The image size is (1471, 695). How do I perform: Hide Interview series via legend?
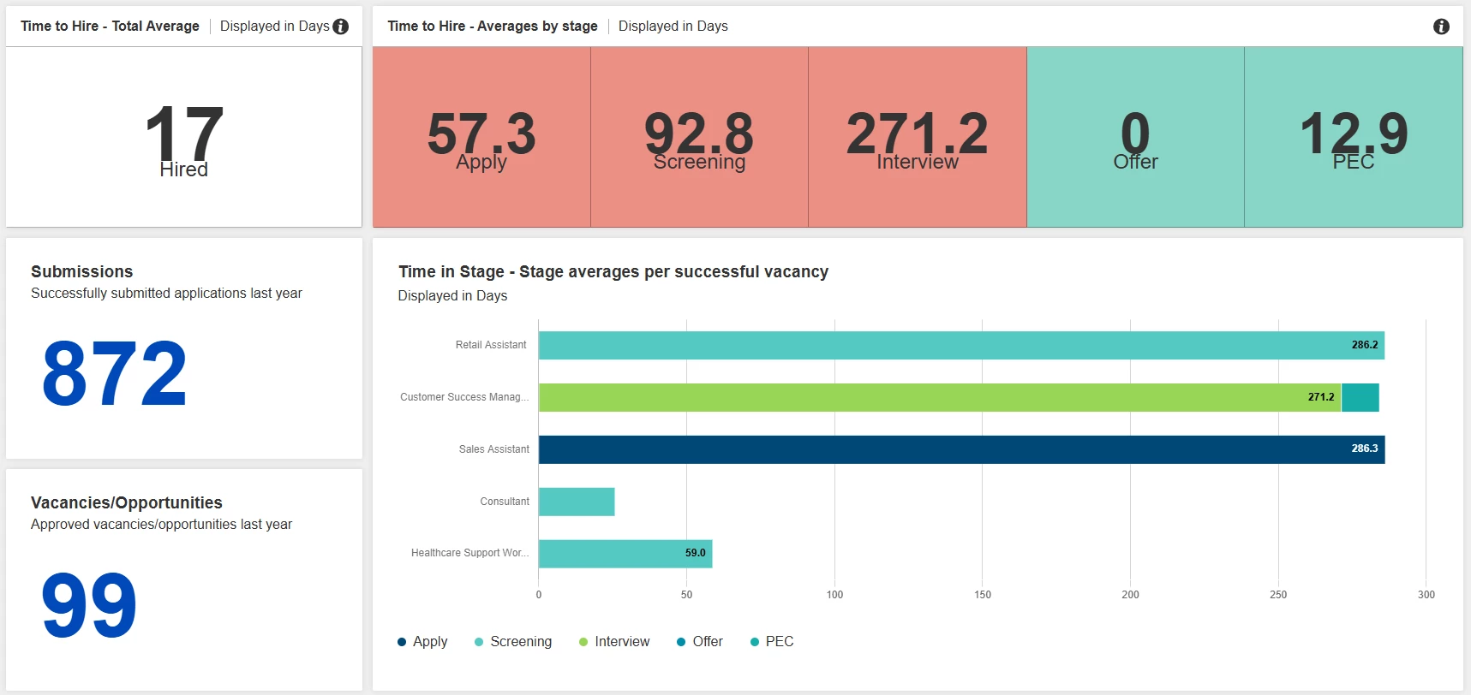614,642
